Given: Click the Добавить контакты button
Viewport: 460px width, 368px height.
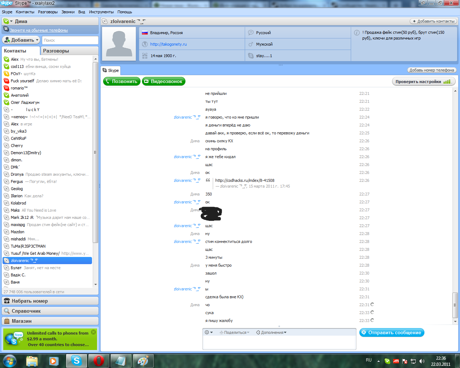Looking at the screenshot, I should coord(433,21).
